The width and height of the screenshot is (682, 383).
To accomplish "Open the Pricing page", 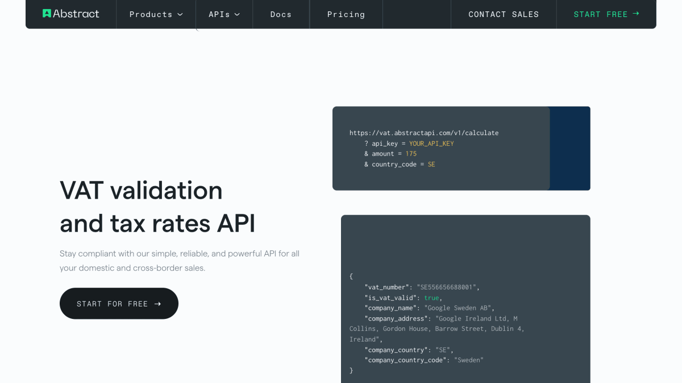I will [346, 14].
